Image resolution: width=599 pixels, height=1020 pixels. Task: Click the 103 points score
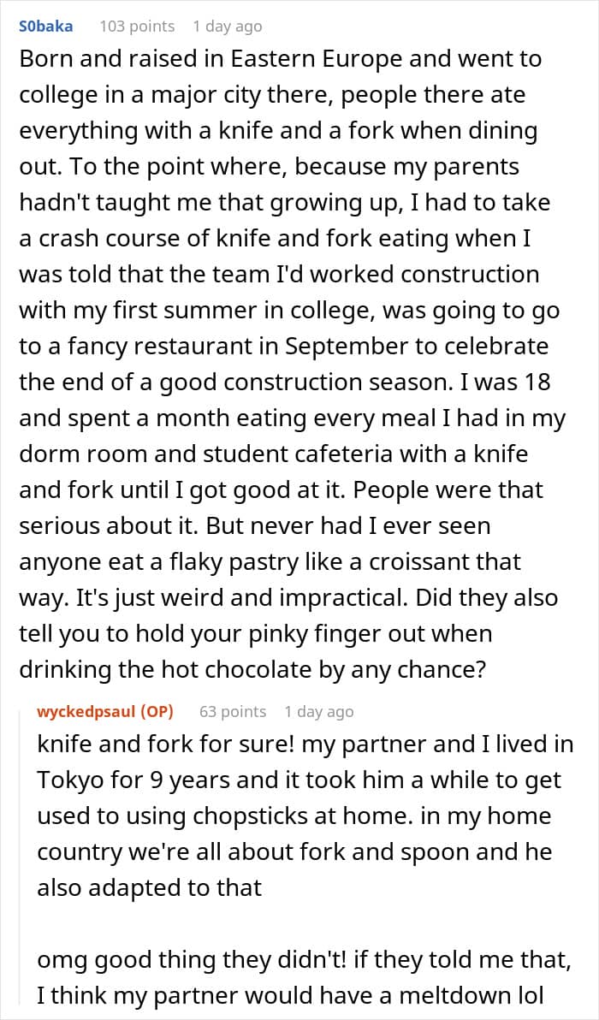(x=137, y=27)
